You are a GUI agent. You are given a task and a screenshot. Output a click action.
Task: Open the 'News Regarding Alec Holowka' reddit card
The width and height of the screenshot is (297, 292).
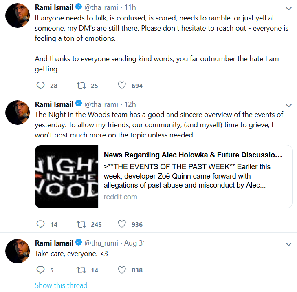click(163, 177)
